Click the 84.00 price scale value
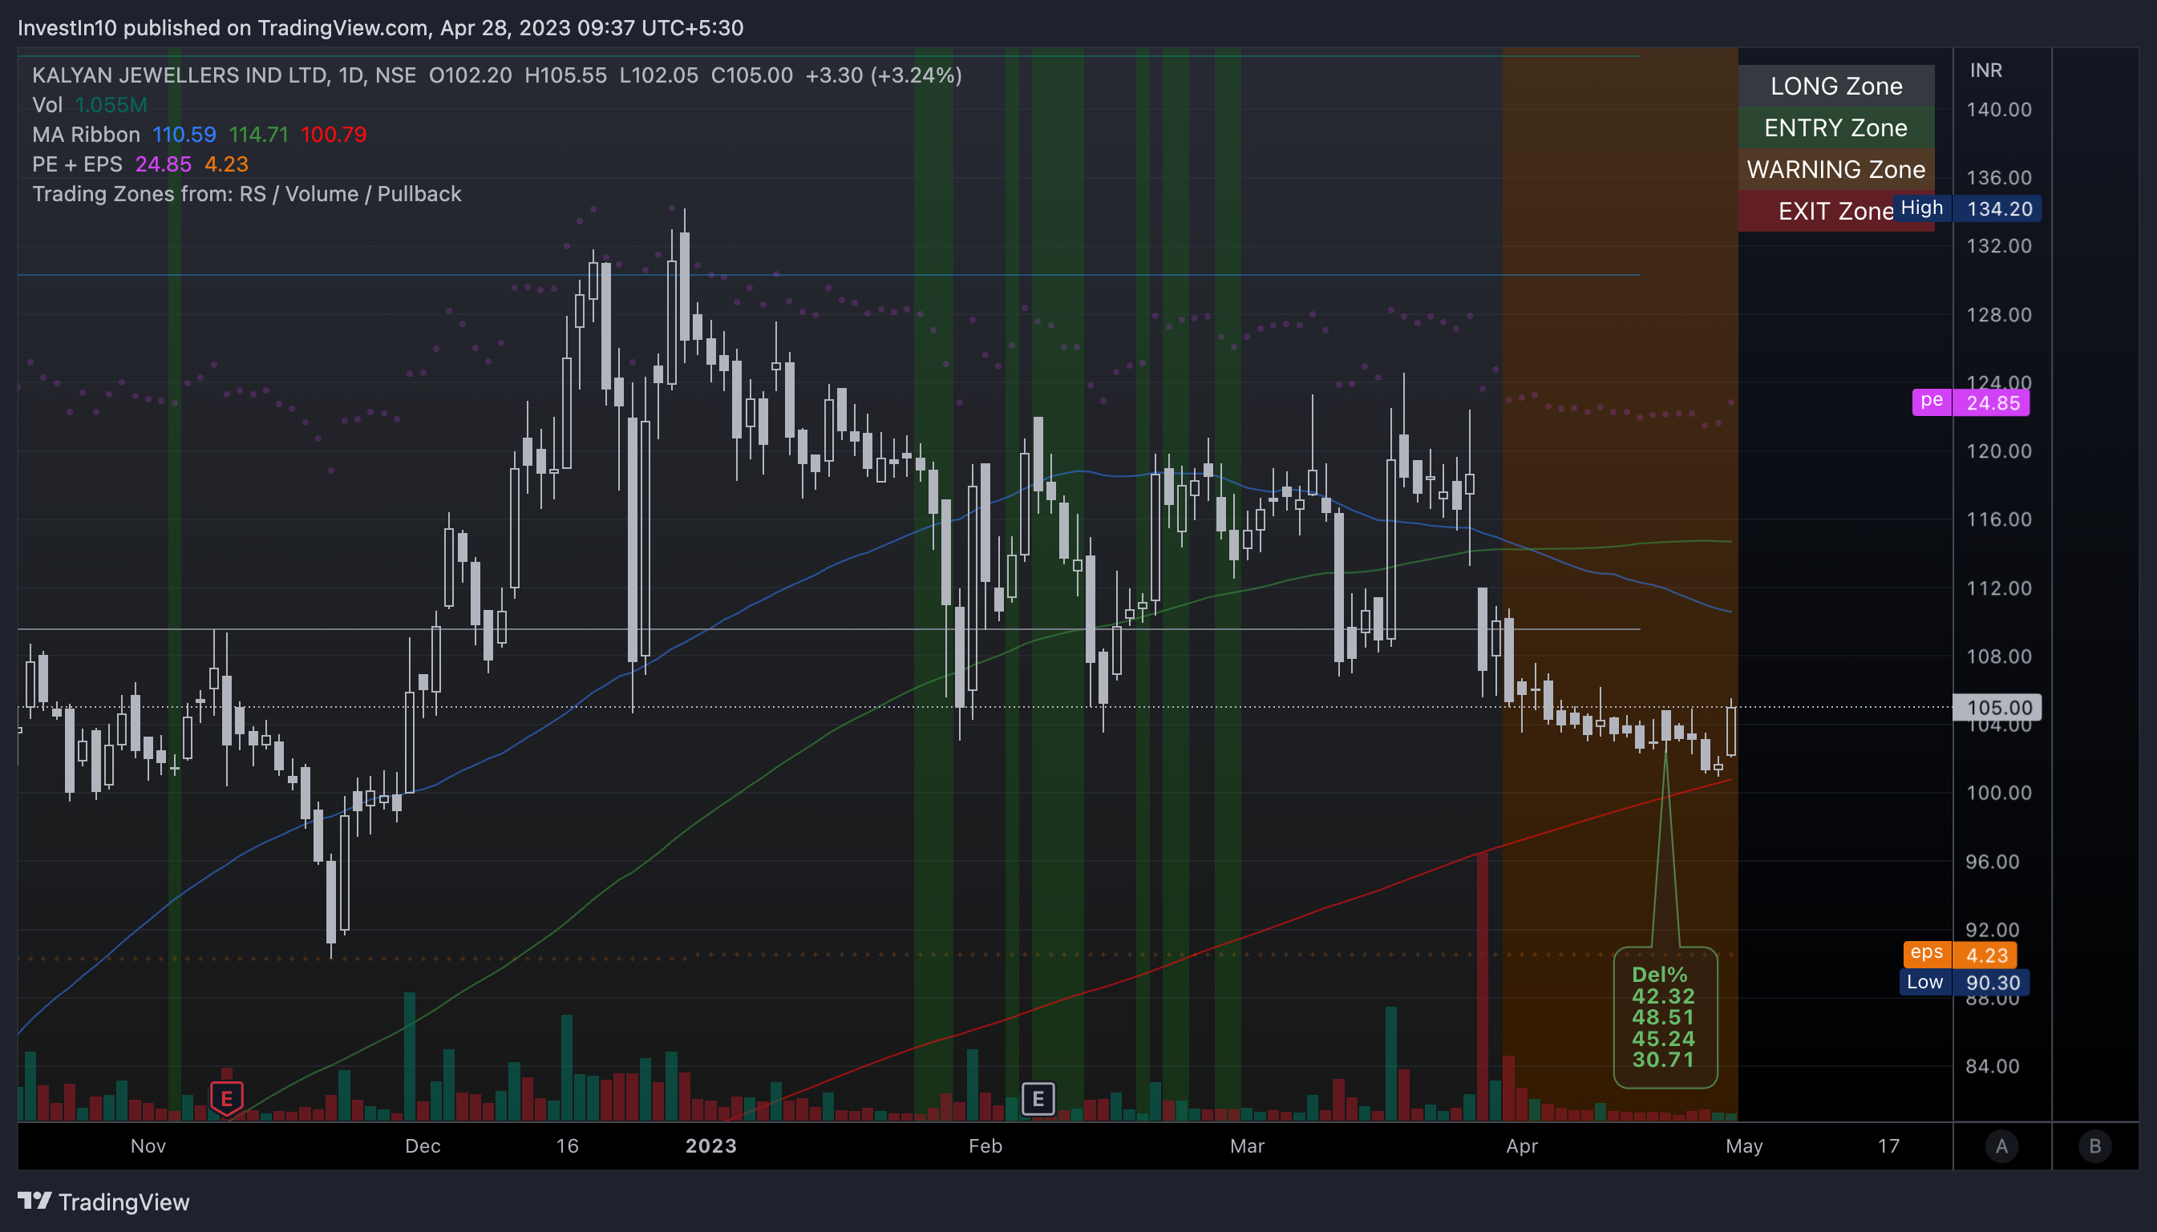2157x1232 pixels. pos(1993,1066)
